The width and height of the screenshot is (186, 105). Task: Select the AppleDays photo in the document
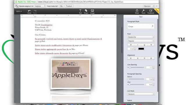click(71, 74)
